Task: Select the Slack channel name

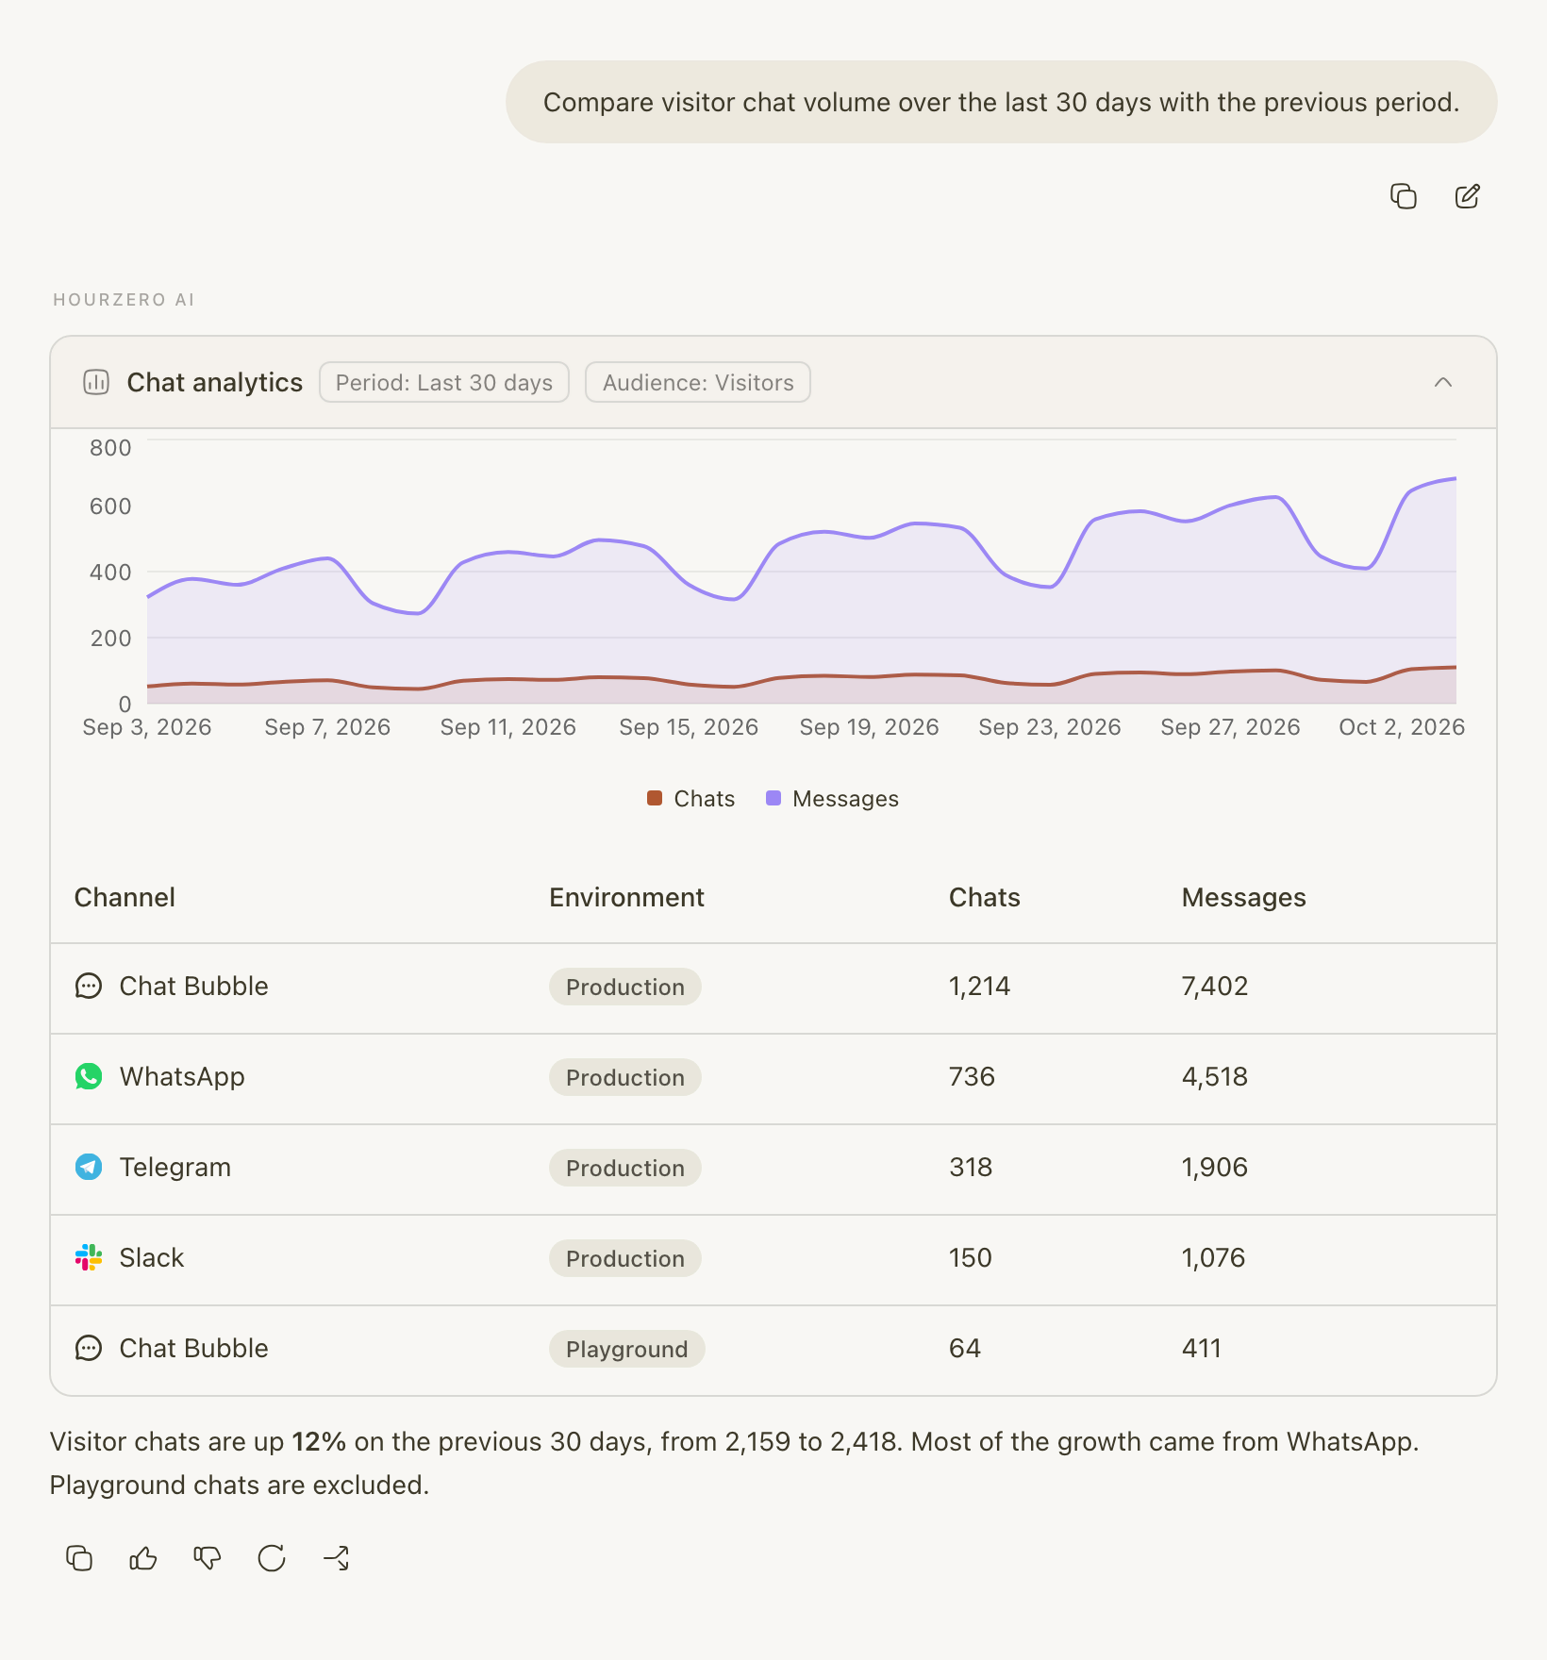Action: (x=152, y=1258)
